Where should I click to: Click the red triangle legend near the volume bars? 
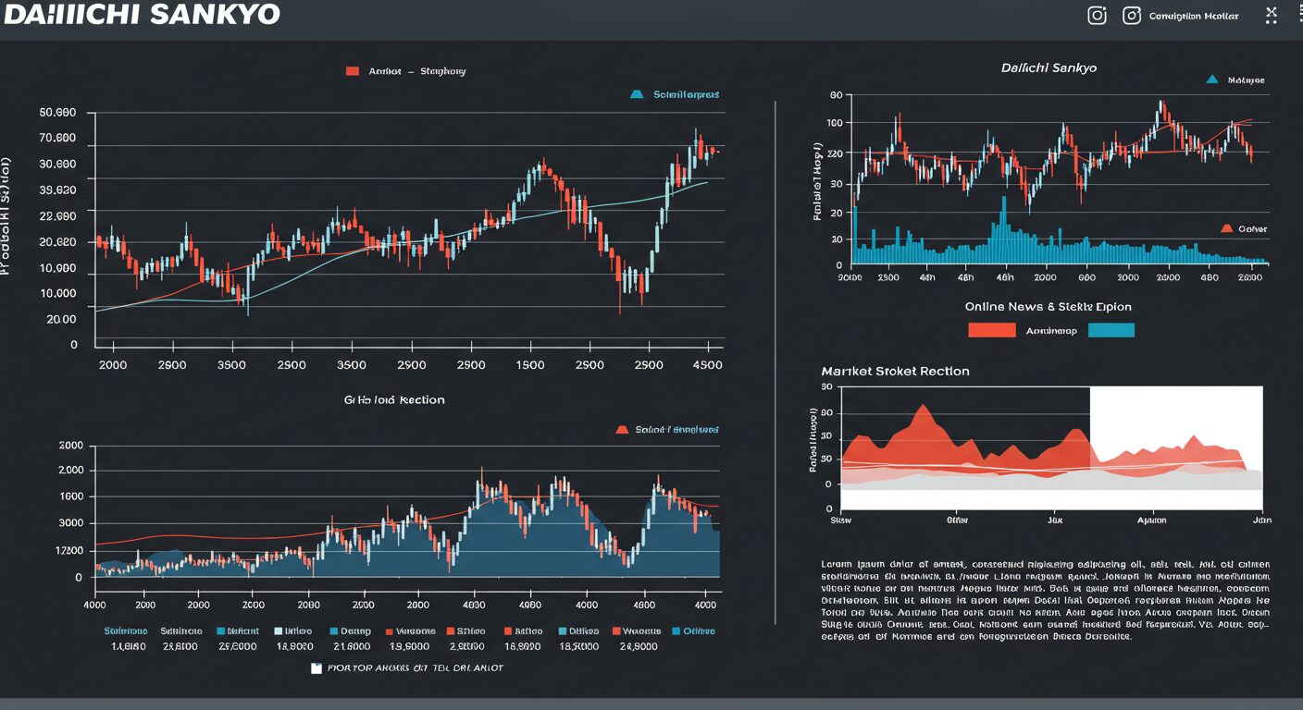click(1226, 228)
